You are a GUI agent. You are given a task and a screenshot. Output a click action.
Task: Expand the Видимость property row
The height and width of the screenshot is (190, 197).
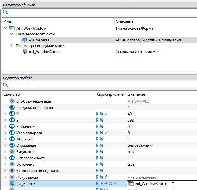click(5, 152)
